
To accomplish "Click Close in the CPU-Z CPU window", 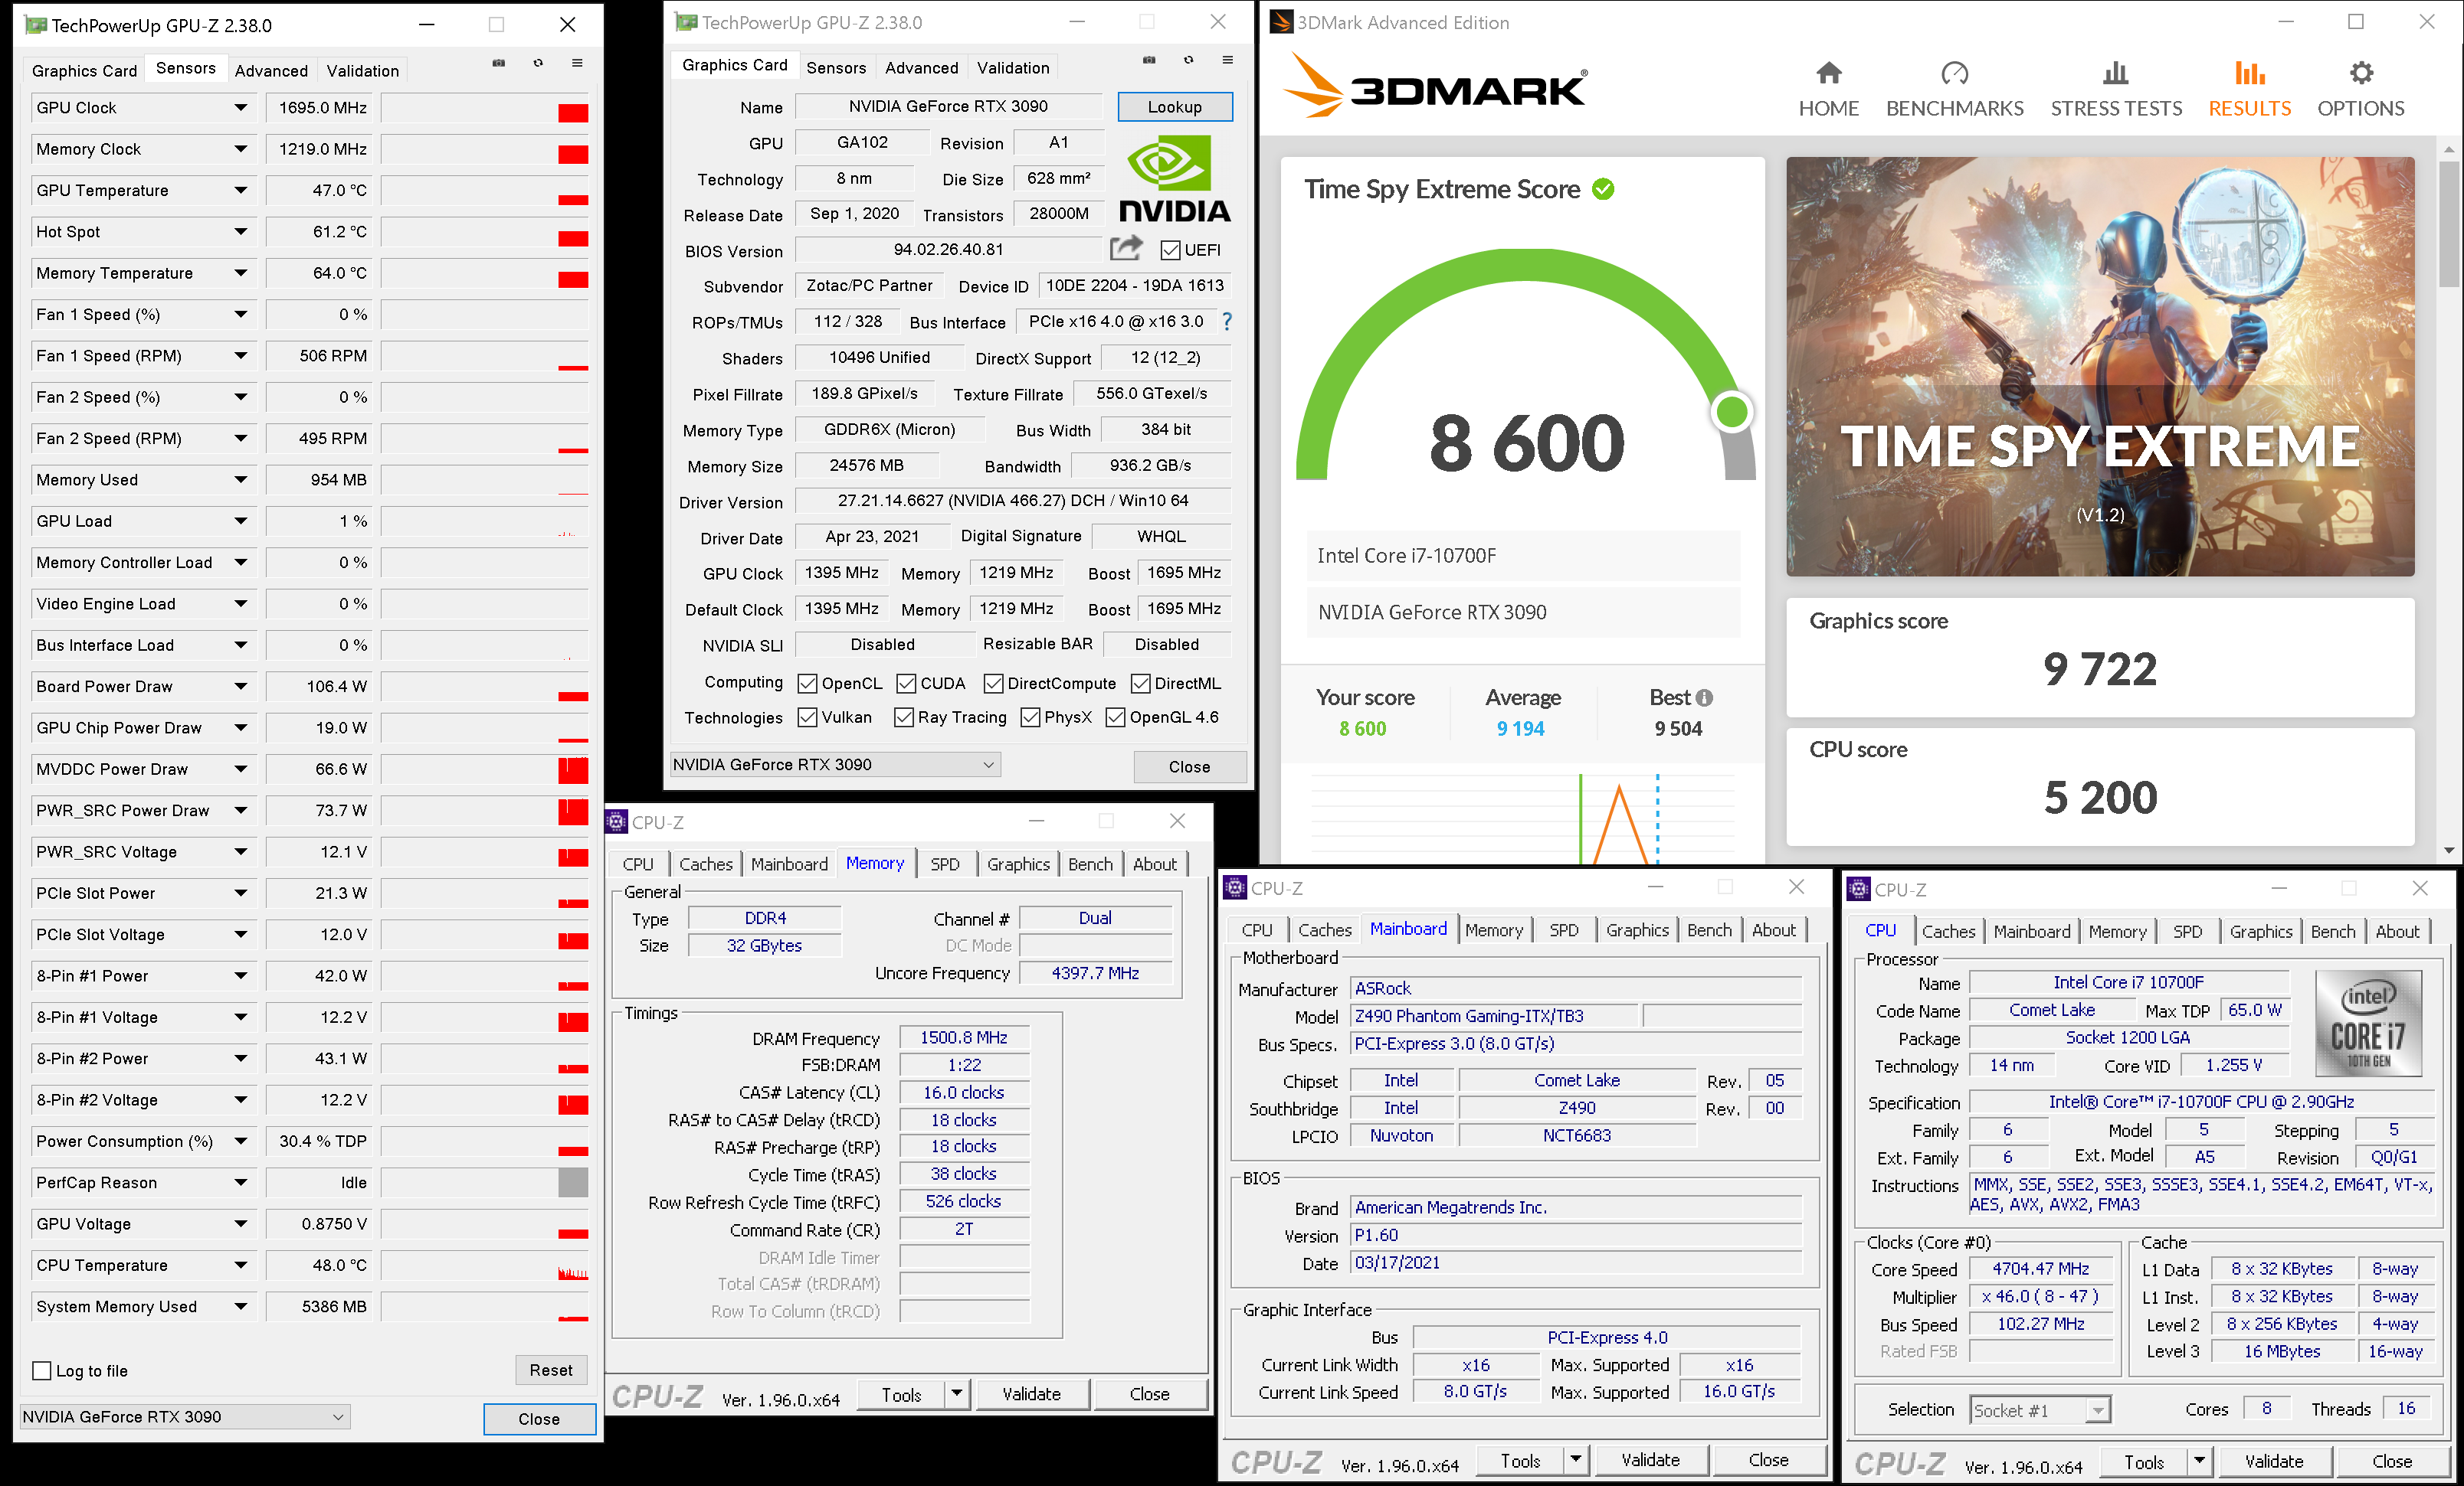I will click(x=2391, y=1461).
